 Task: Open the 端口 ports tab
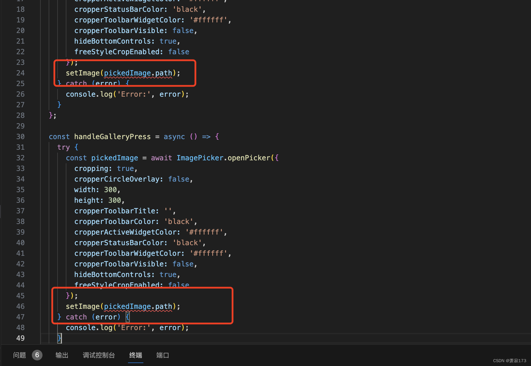coord(163,355)
